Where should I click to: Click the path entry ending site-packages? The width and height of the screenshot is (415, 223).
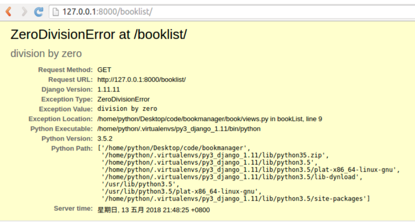pyautogui.click(x=236, y=199)
